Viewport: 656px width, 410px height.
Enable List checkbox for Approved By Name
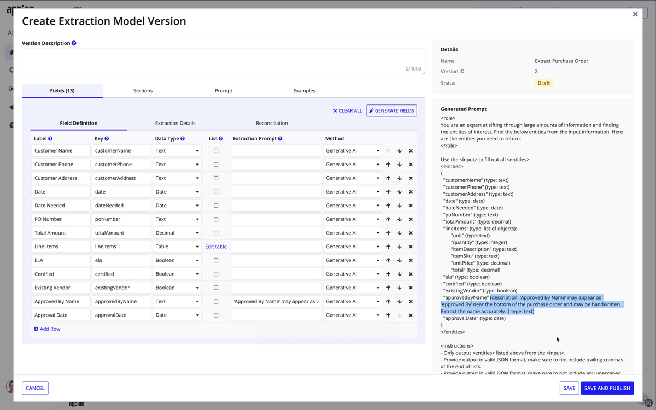coord(216,301)
